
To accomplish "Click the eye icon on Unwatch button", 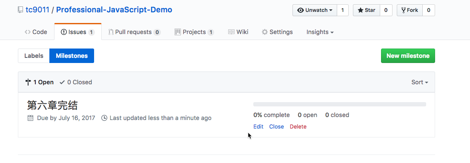I will [300, 10].
